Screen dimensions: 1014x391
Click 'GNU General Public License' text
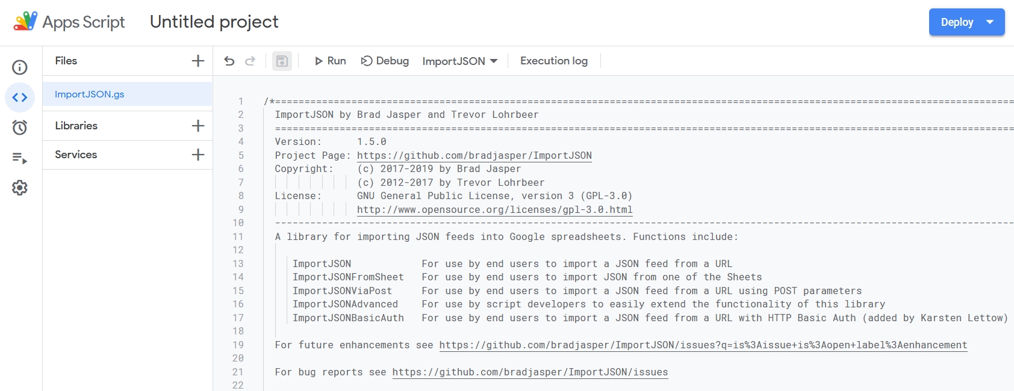[x=434, y=196]
